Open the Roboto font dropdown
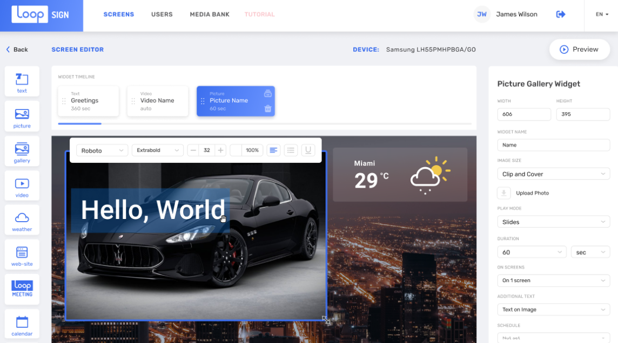This screenshot has height=343, width=618. [102, 150]
